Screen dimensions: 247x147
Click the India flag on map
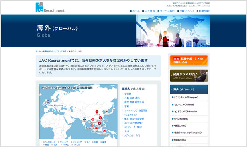click(84, 118)
